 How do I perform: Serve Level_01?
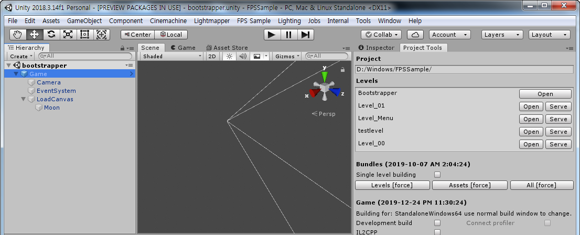[558, 106]
